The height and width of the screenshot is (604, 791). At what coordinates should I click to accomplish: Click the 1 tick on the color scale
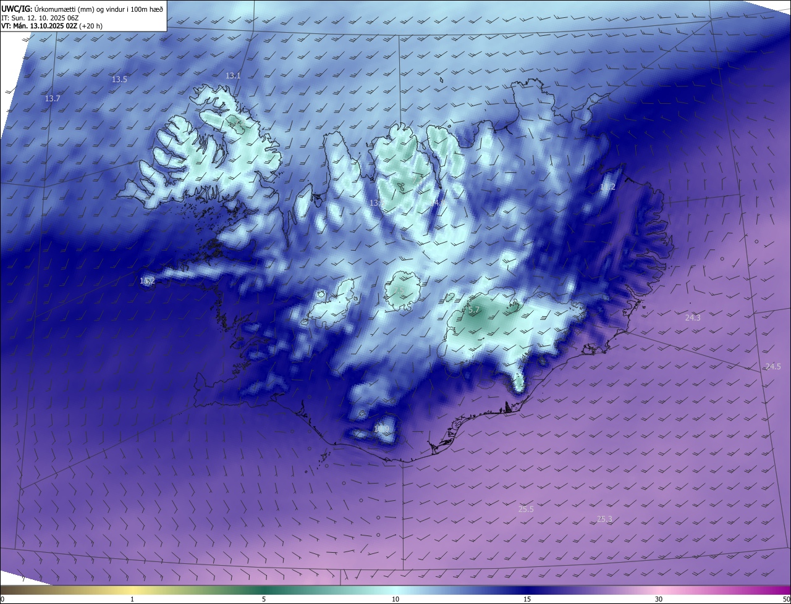[x=132, y=599]
